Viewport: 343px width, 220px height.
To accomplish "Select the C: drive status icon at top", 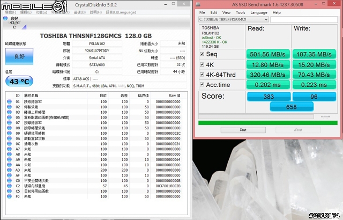I will tap(5, 18).
